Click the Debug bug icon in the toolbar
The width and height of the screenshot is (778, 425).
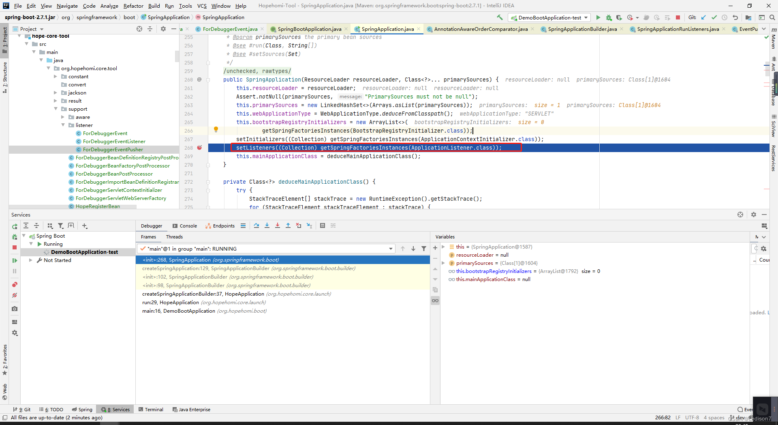(609, 17)
